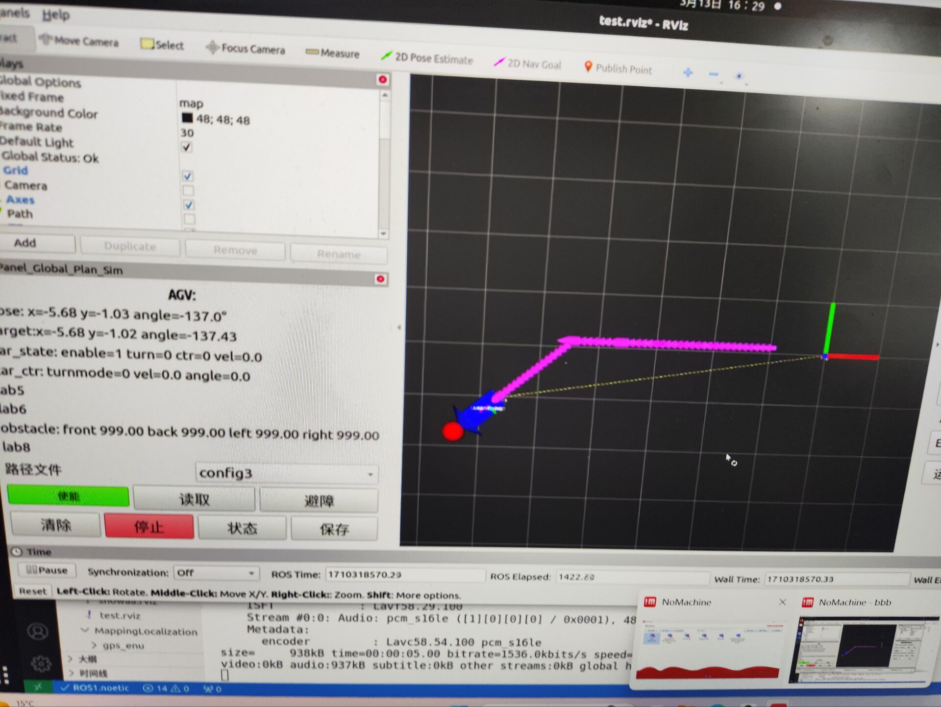The image size is (941, 707).
Task: Close the Panel_Global_Plan_Sim panel
Action: pyautogui.click(x=380, y=279)
